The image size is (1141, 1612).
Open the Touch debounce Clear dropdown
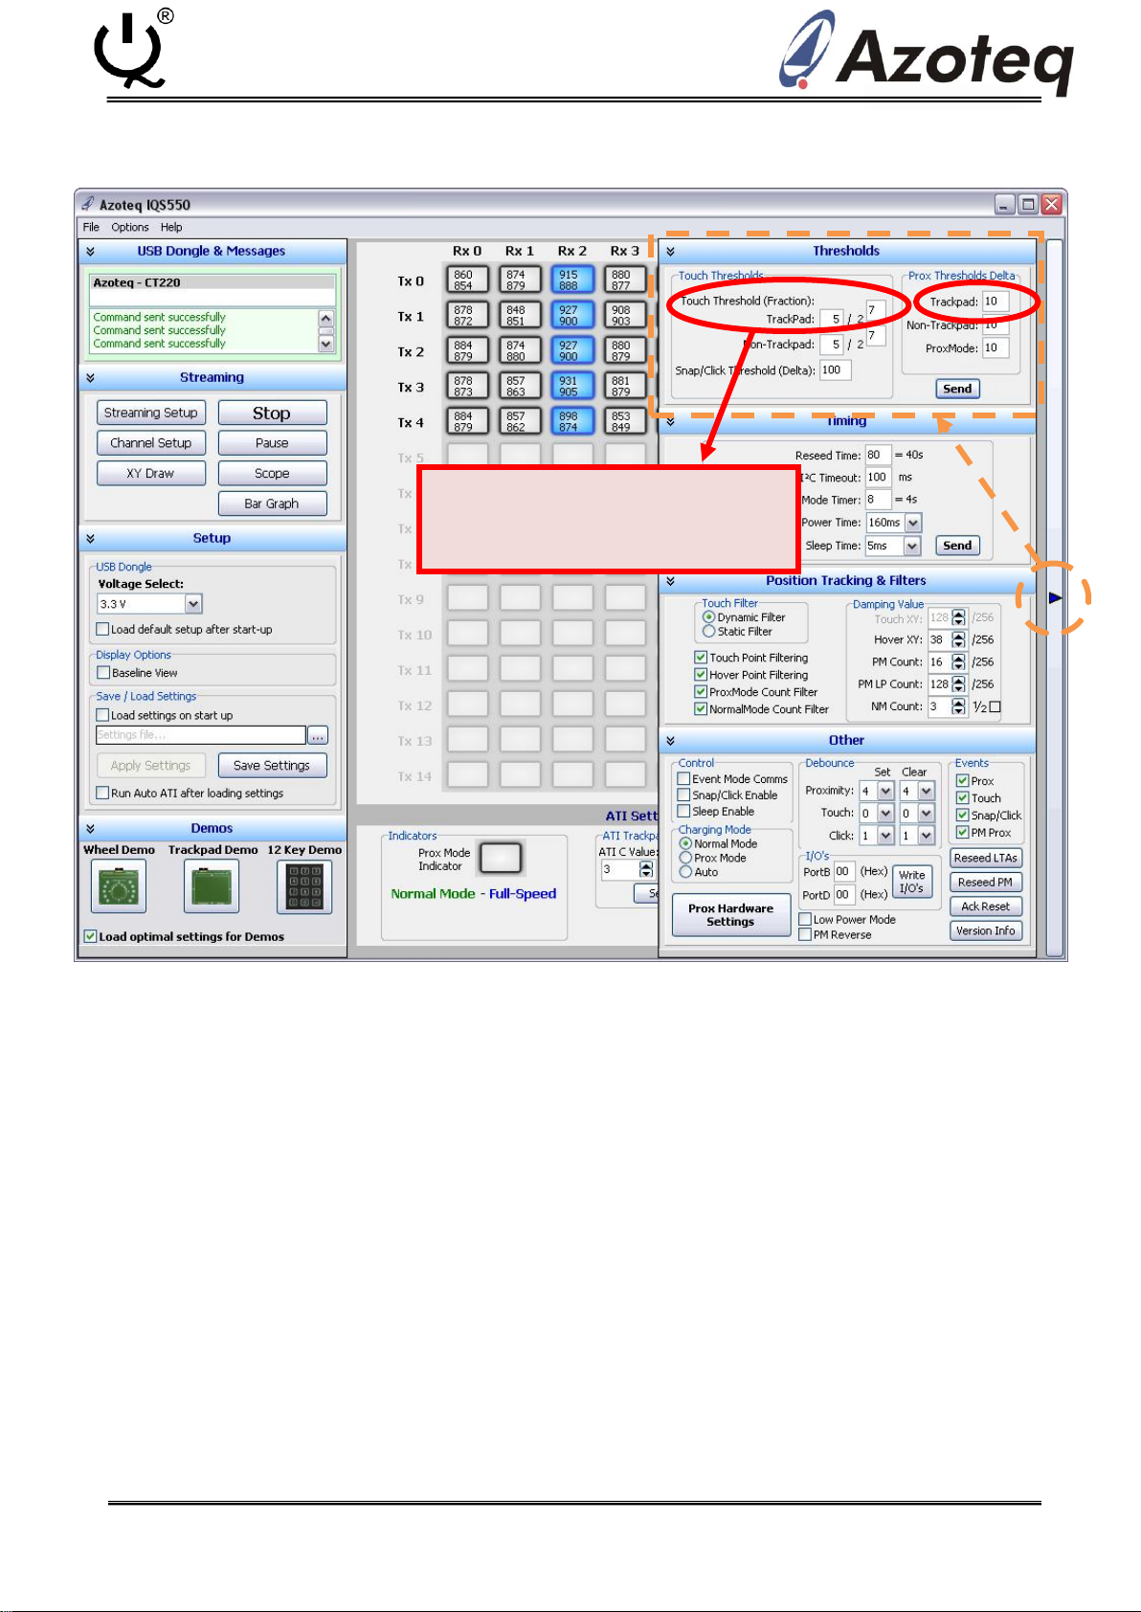coord(926,813)
